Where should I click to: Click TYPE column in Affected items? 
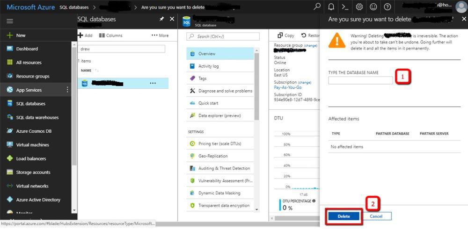tap(336, 134)
